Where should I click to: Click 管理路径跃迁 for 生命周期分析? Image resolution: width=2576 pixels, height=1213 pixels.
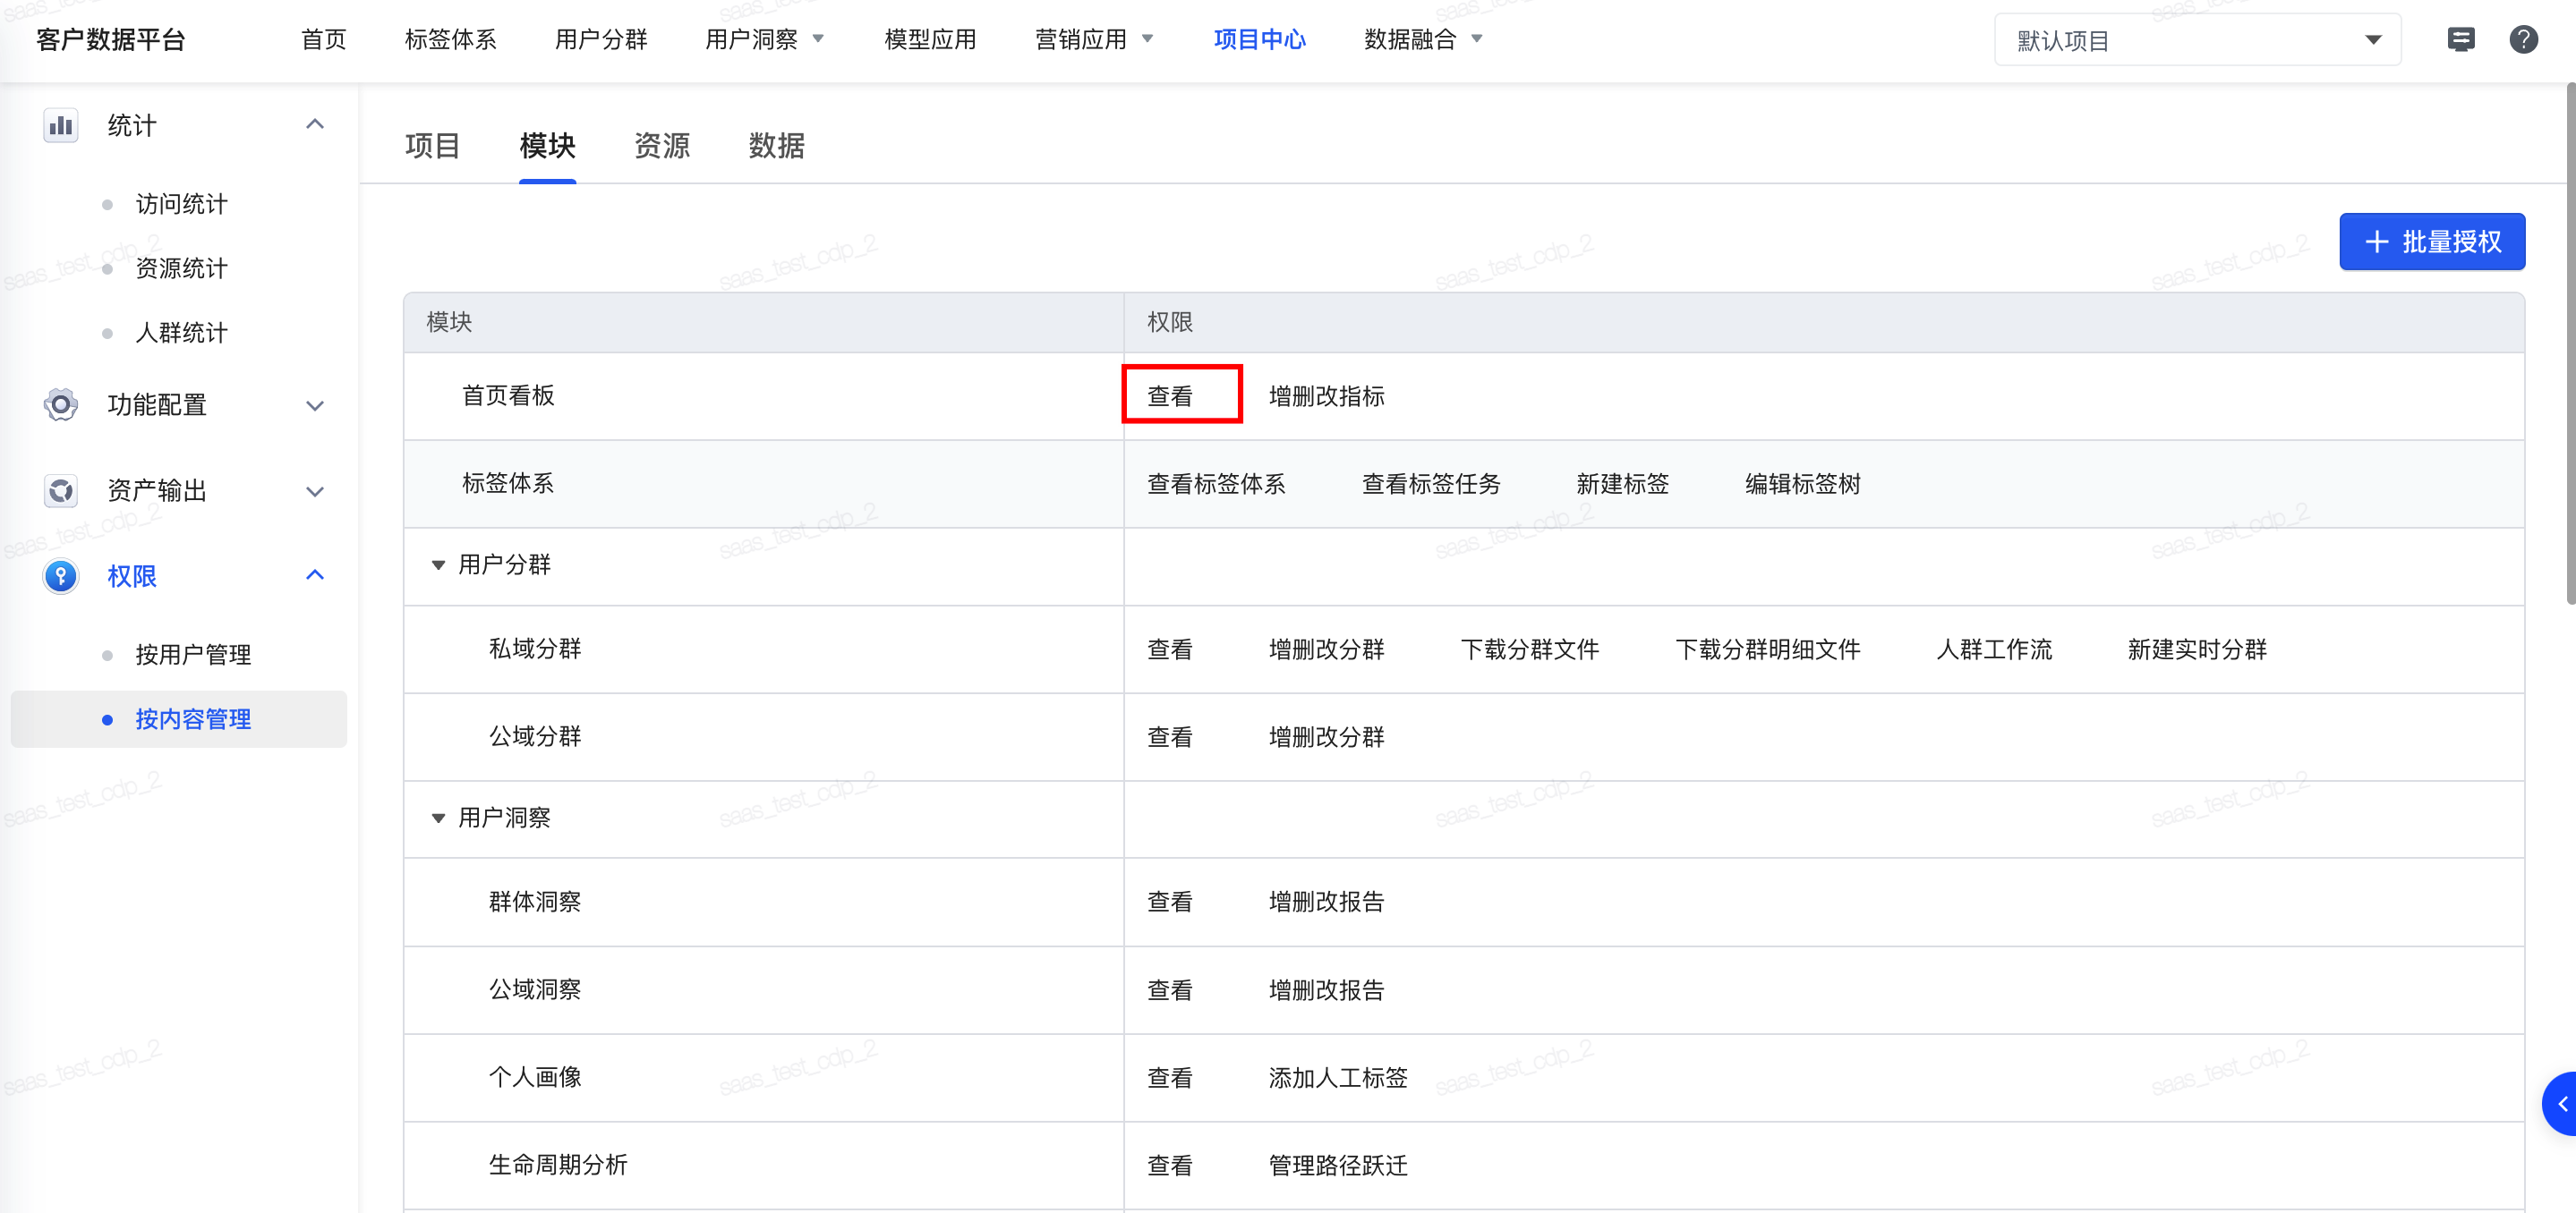(x=1338, y=1165)
